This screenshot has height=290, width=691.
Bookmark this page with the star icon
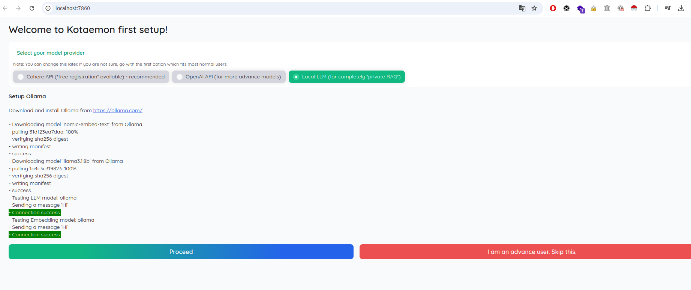534,8
